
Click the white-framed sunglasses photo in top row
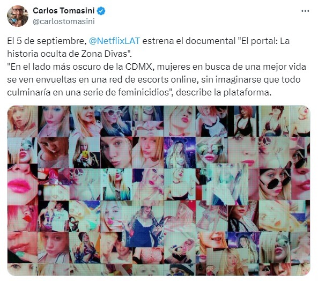tap(116, 121)
